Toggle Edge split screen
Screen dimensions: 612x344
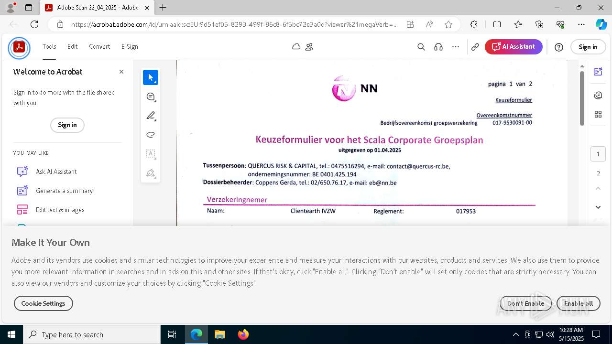click(x=497, y=24)
